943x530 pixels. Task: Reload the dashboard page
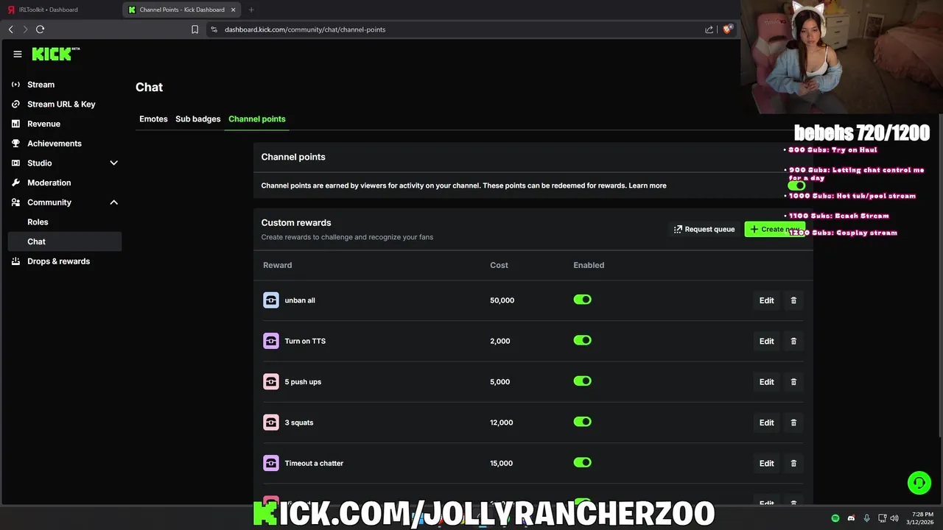(x=40, y=29)
